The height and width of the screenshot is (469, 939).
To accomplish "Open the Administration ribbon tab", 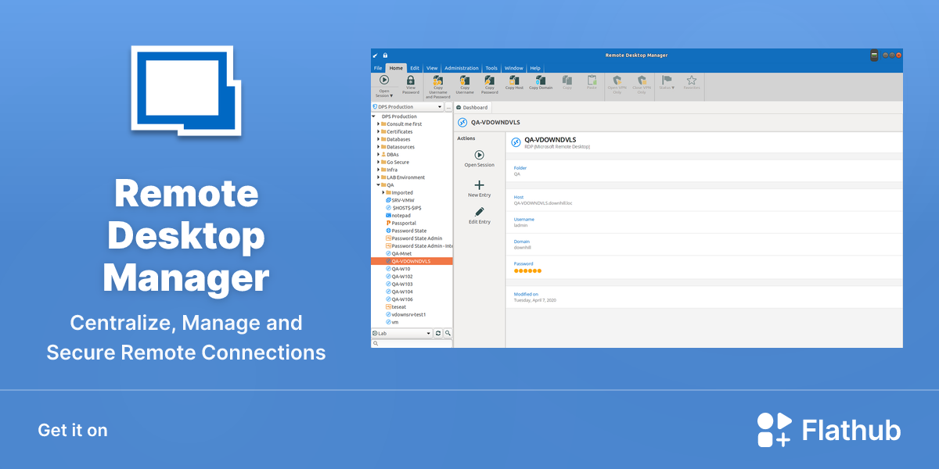I will (x=462, y=68).
